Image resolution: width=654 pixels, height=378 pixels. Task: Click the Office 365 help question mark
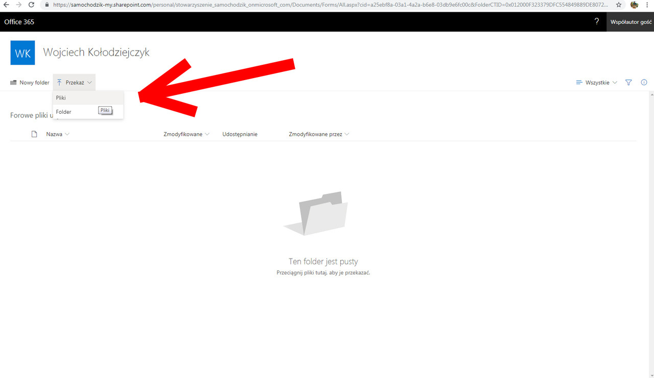tap(596, 22)
